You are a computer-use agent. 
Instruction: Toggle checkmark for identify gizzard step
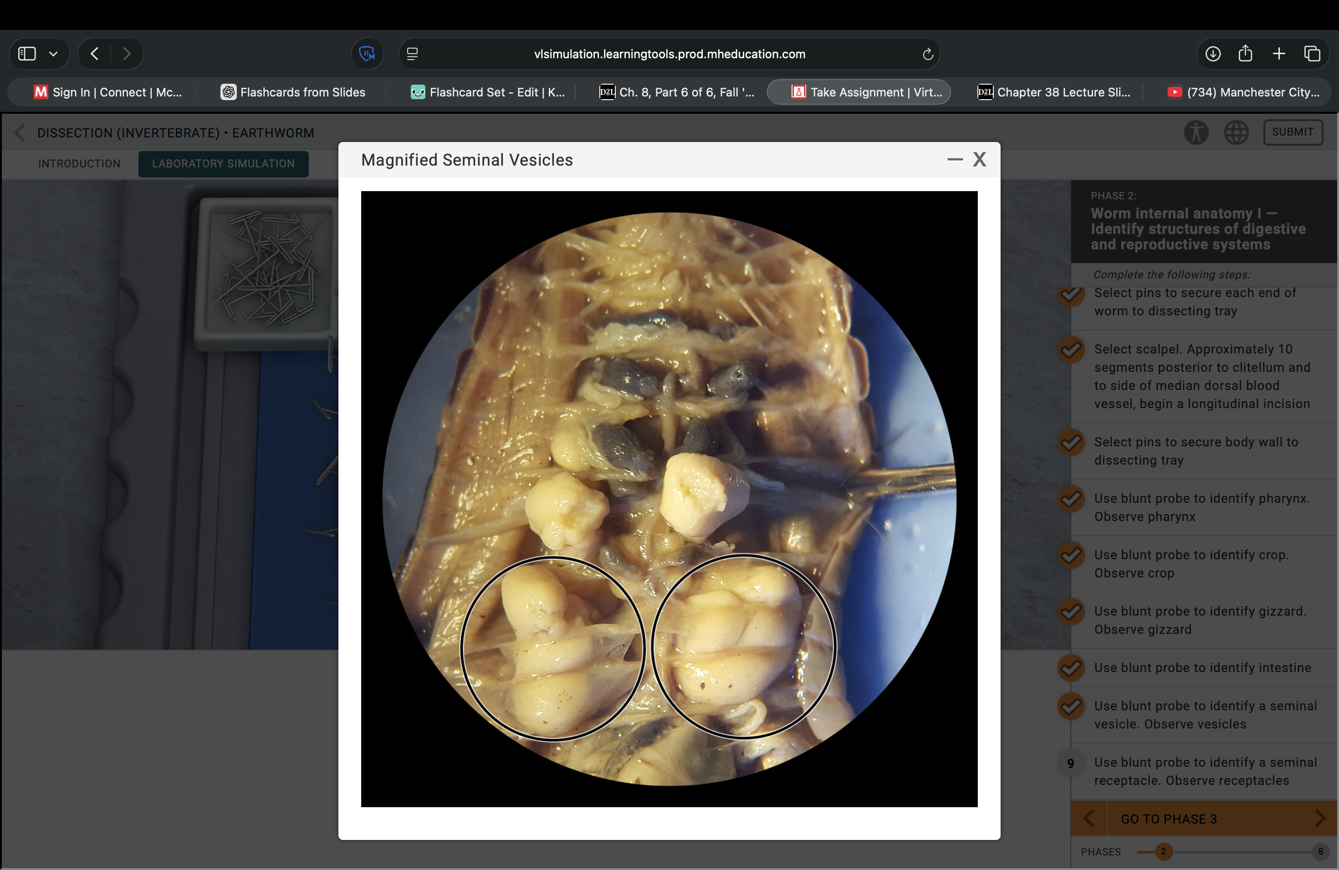click(x=1071, y=612)
